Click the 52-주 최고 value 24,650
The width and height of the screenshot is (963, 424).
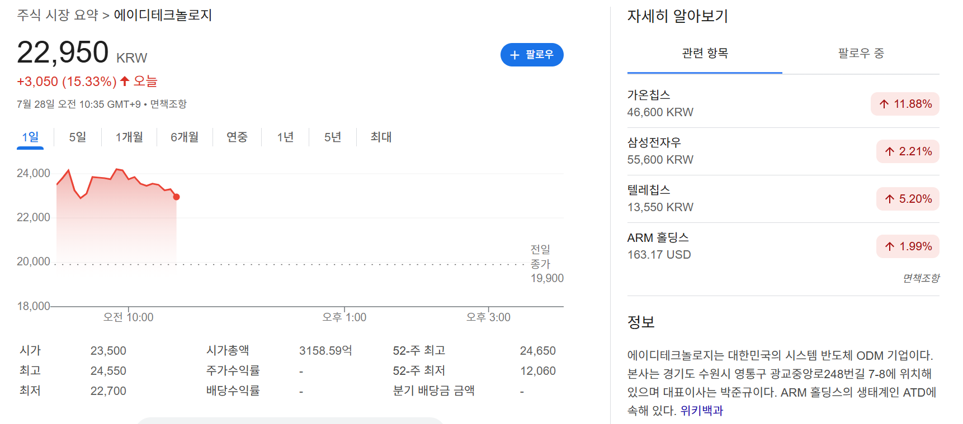(538, 351)
